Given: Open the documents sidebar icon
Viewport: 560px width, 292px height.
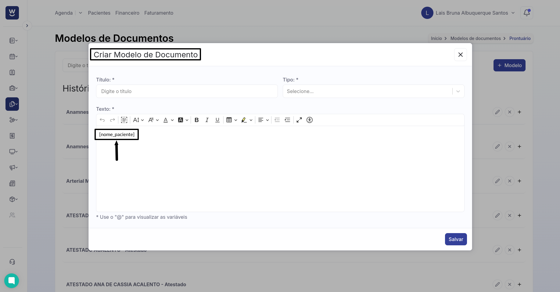Looking at the screenshot, I should pos(12,104).
